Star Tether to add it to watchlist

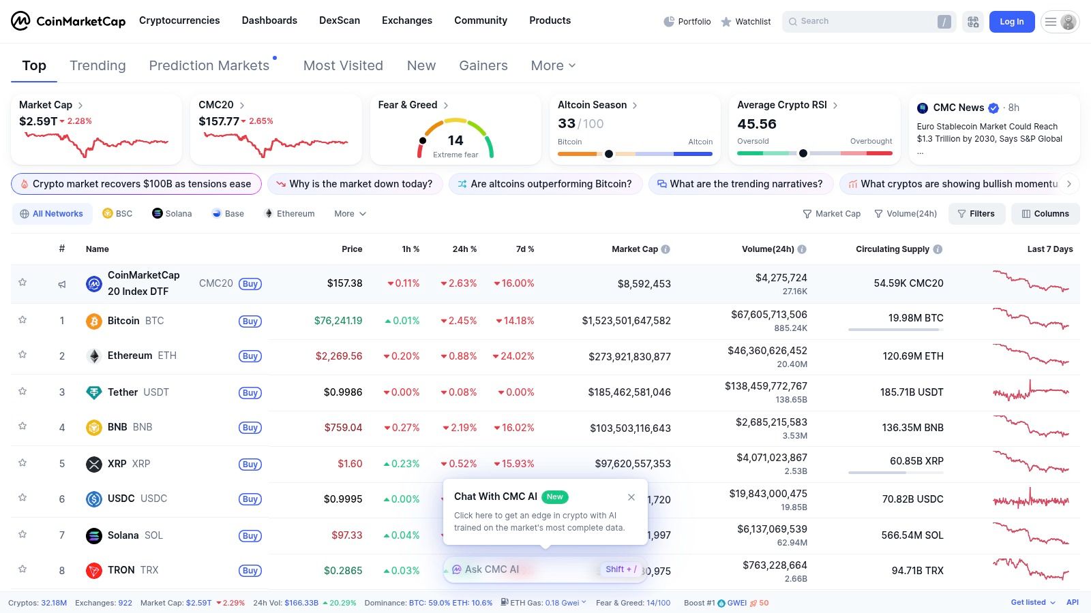click(23, 392)
